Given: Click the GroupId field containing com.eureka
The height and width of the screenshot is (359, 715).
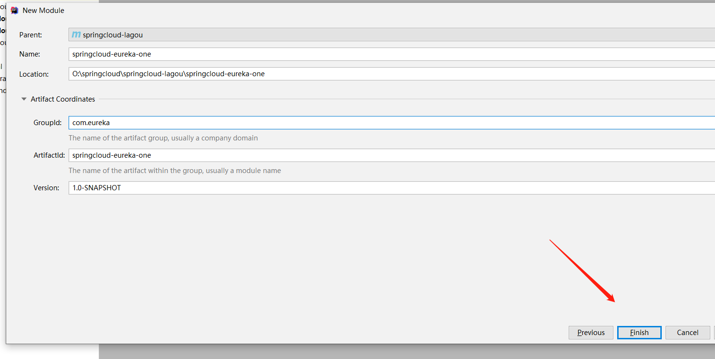Looking at the screenshot, I should pyautogui.click(x=392, y=123).
